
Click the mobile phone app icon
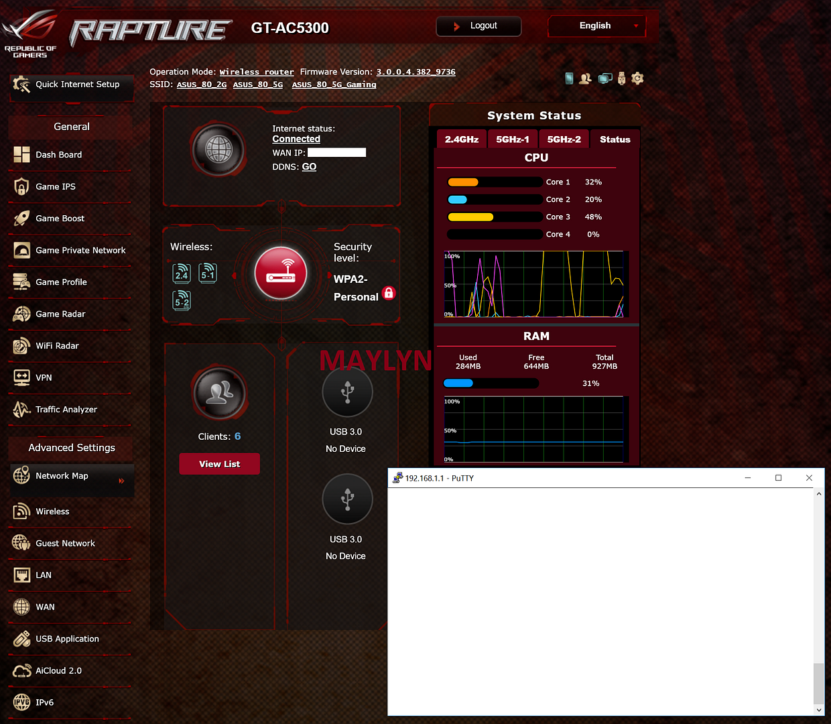pyautogui.click(x=569, y=78)
